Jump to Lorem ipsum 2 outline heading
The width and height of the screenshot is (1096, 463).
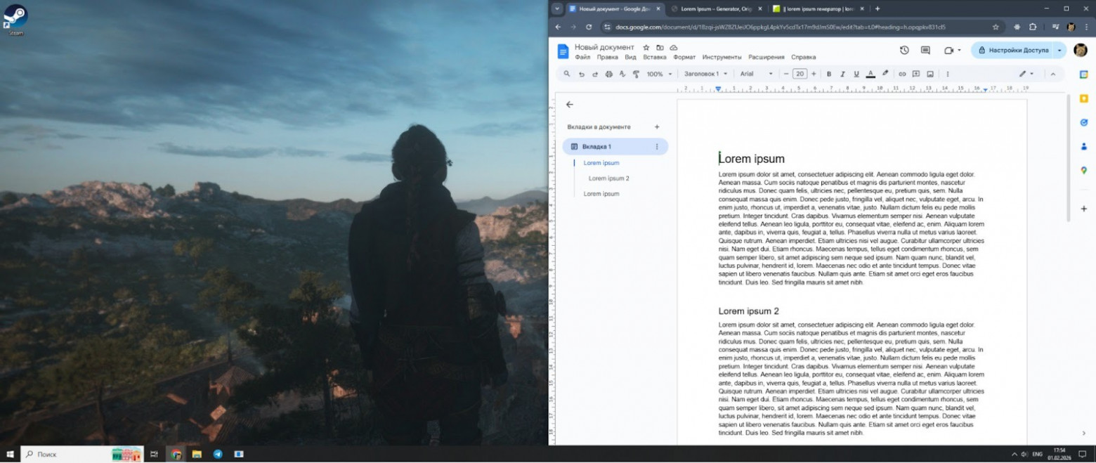pos(608,178)
